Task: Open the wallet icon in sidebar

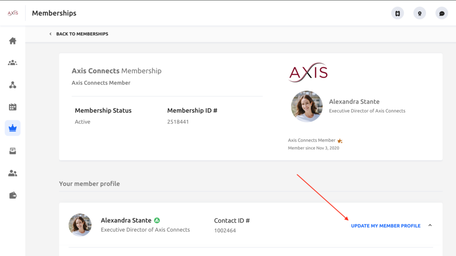Action: [12, 195]
